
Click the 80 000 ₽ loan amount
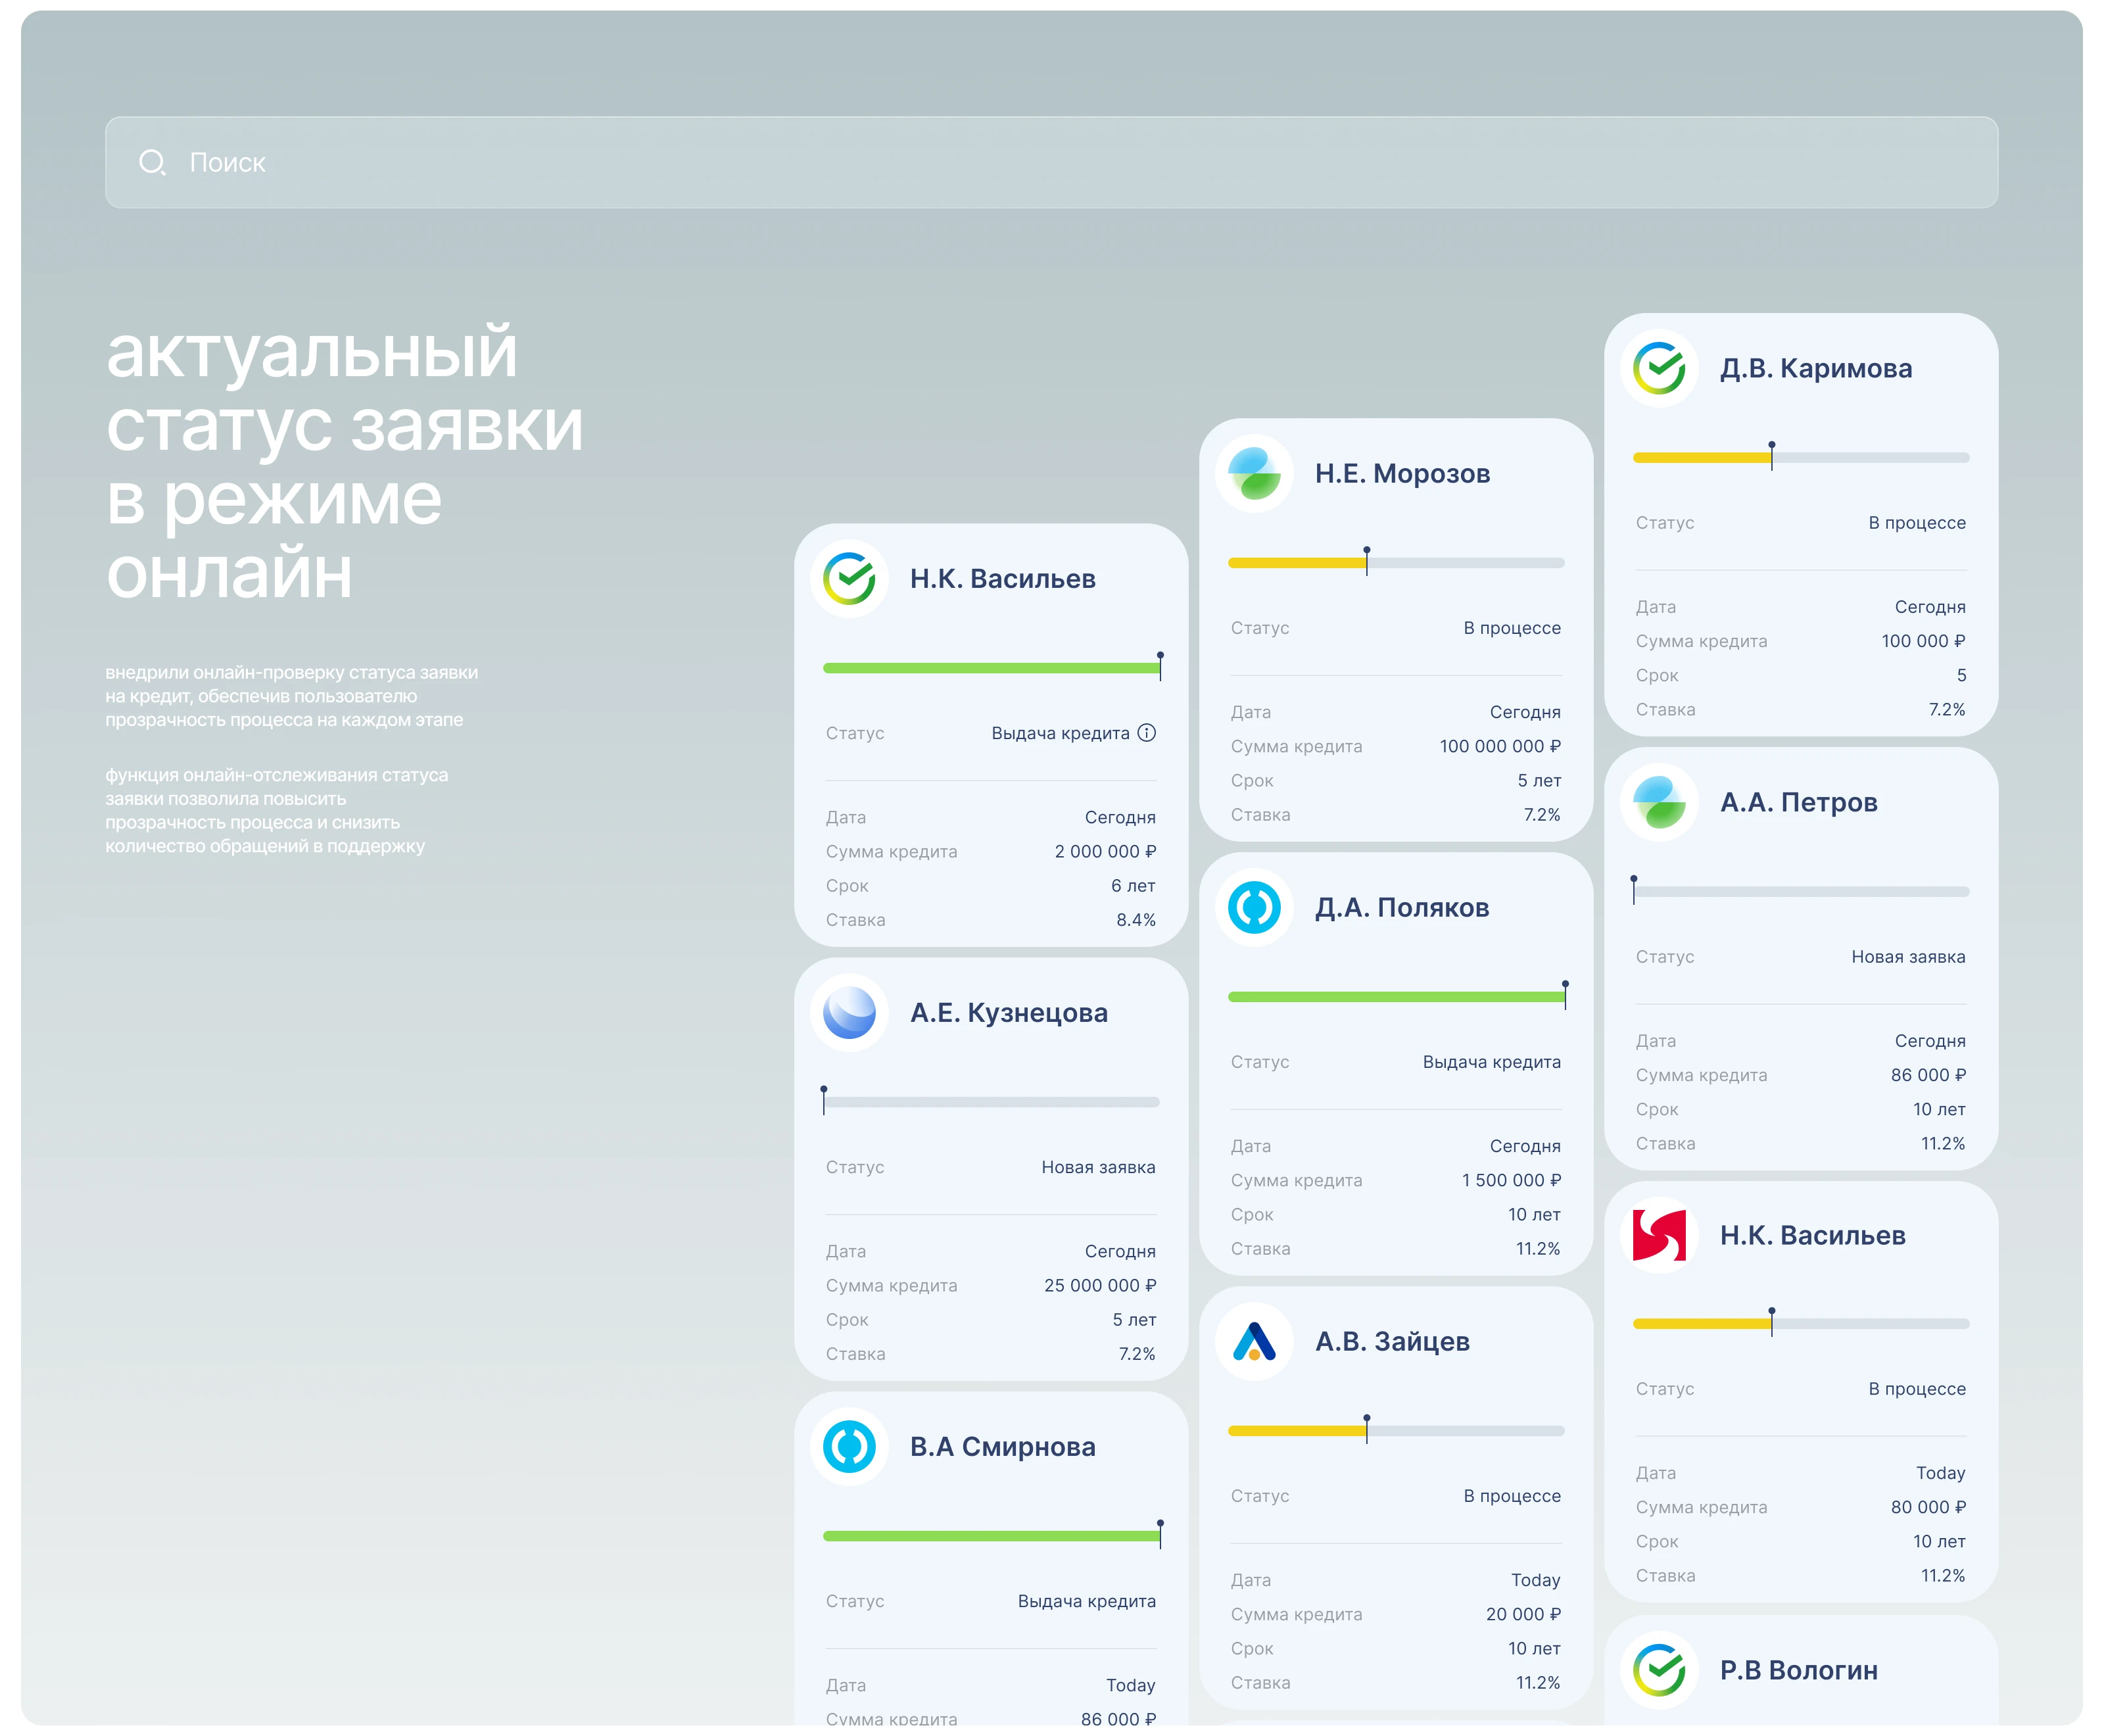[x=1928, y=1507]
